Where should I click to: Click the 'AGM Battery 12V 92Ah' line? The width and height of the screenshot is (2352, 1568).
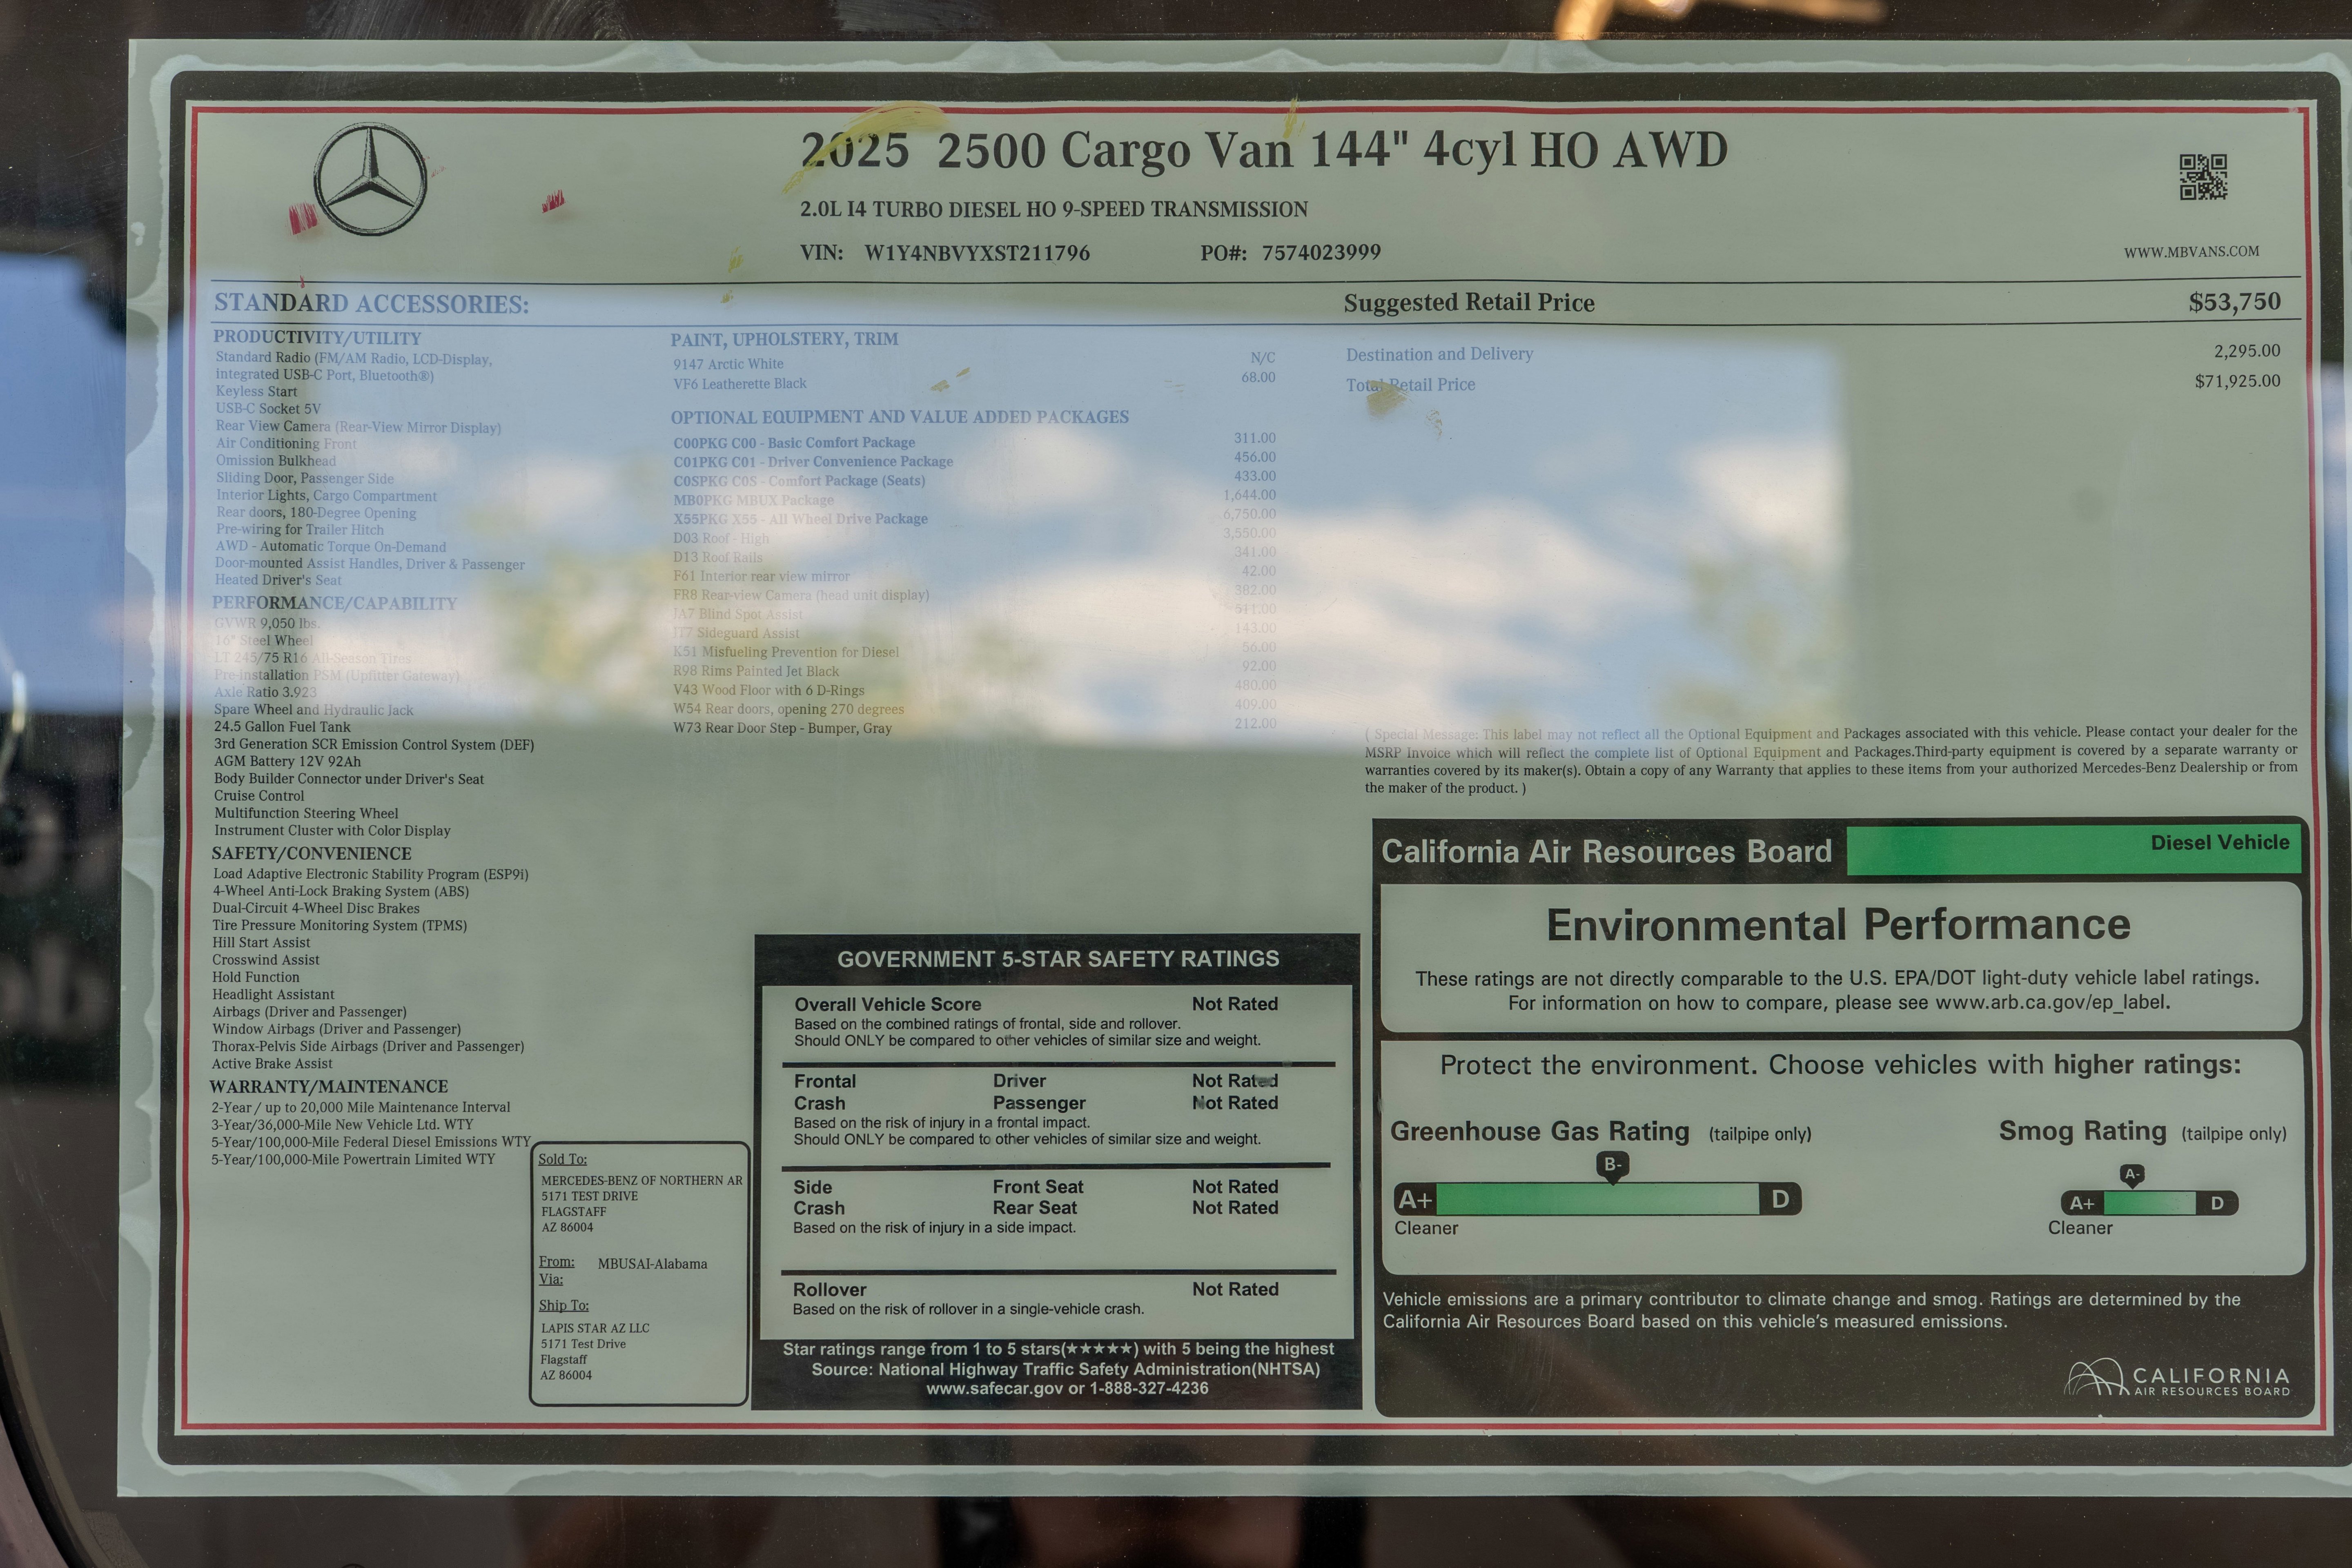click(x=287, y=761)
